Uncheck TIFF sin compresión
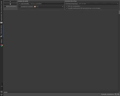 pyautogui.click(x=67, y=6)
